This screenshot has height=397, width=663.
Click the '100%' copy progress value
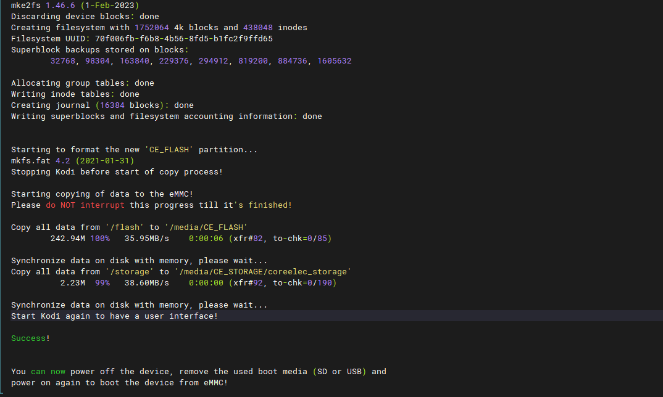tap(99, 239)
